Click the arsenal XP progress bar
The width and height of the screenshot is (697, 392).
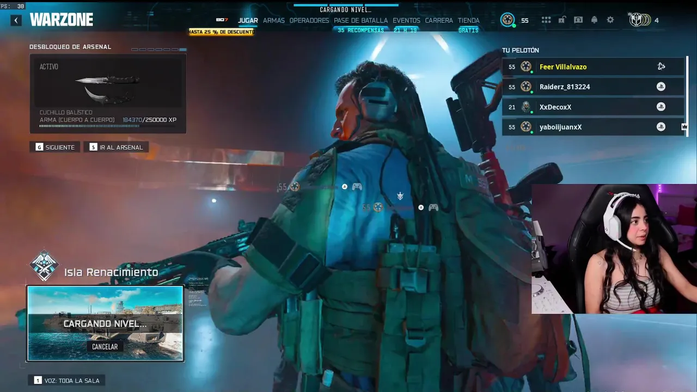point(108,126)
